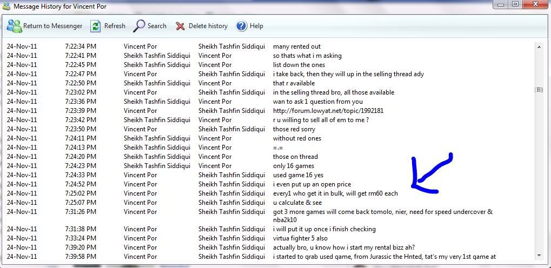Image resolution: width=551 pixels, height=268 pixels.
Task: Click the vertical scrollbar thumb
Action: (x=539, y=90)
